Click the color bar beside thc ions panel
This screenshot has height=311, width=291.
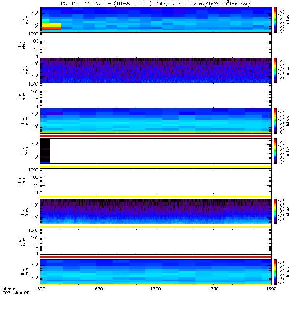pos(275,211)
